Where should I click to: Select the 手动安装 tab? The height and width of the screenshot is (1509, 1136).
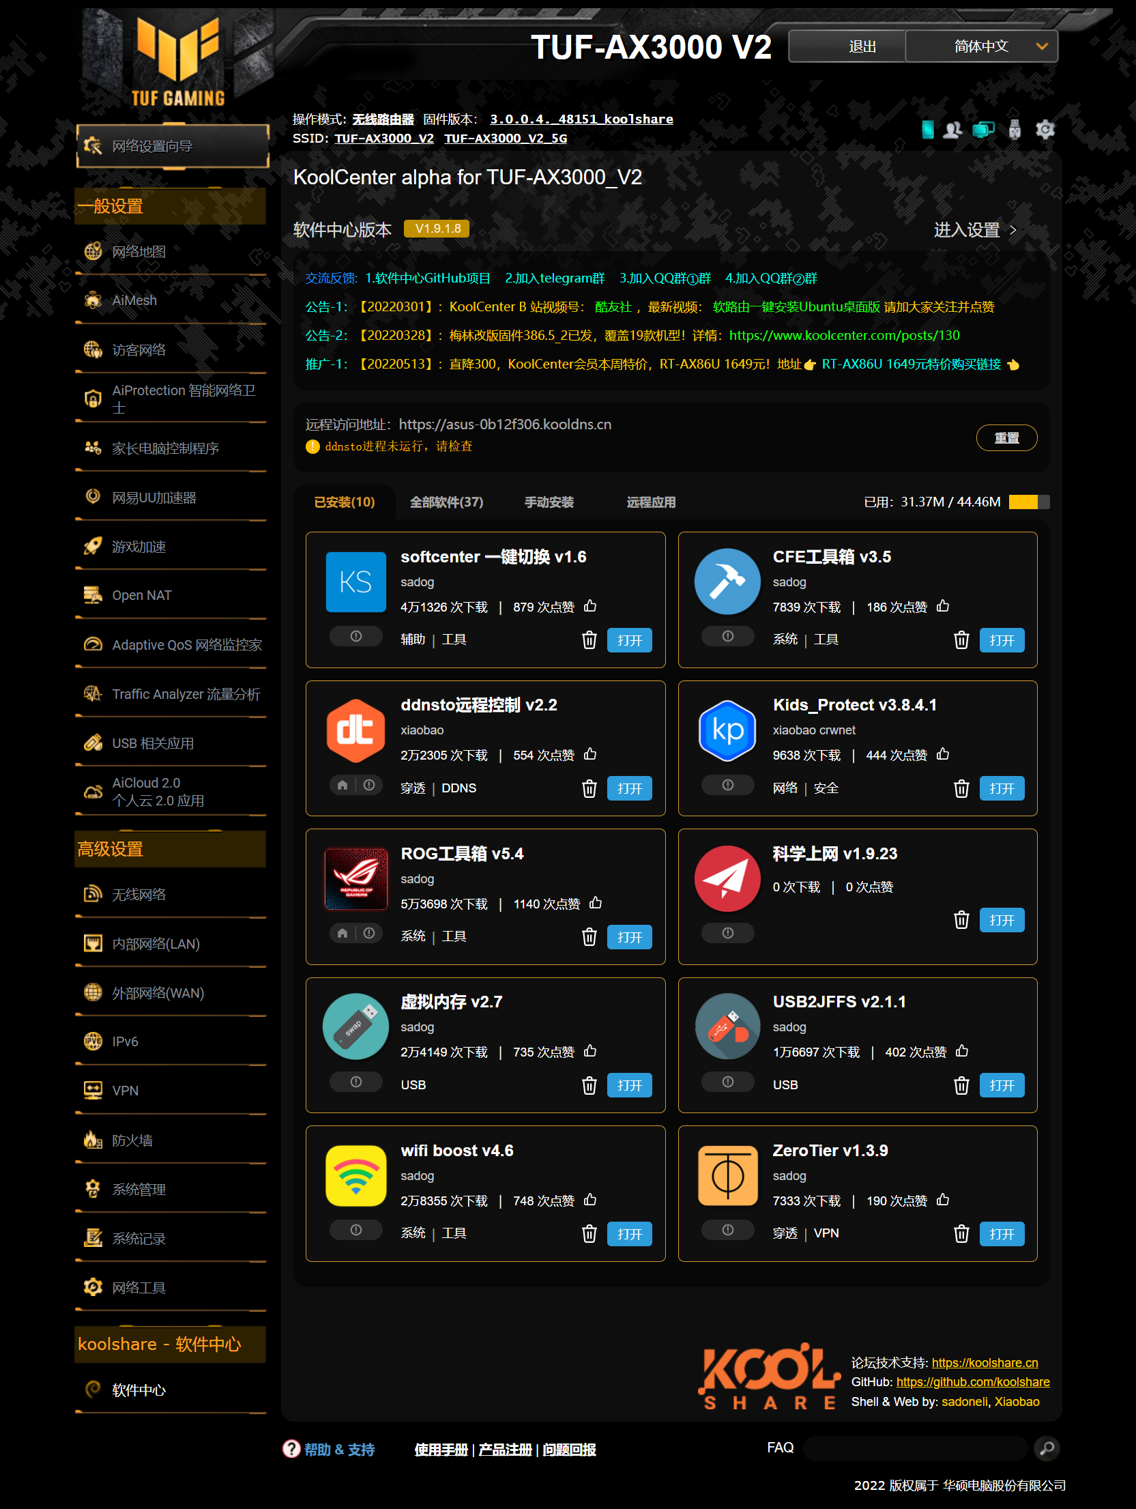click(x=549, y=502)
